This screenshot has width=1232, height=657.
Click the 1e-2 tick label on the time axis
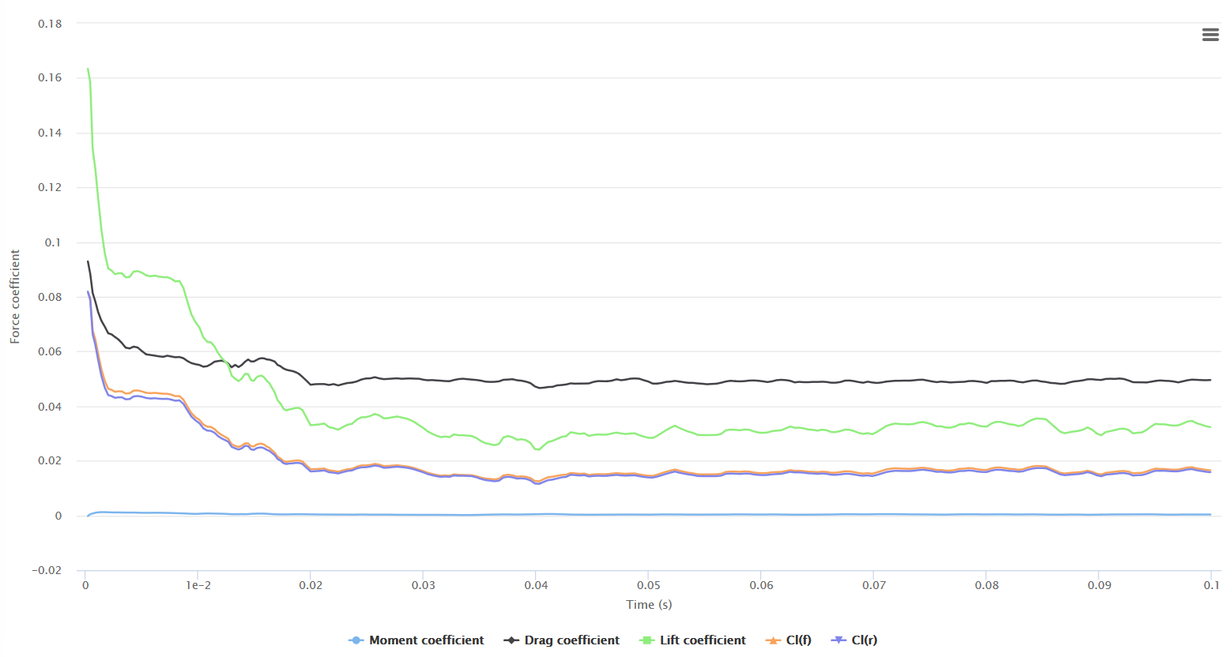[198, 585]
